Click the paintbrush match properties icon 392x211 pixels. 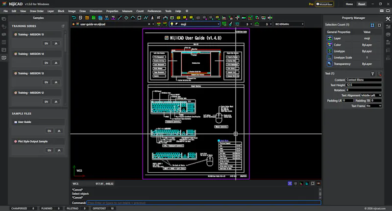point(230,24)
